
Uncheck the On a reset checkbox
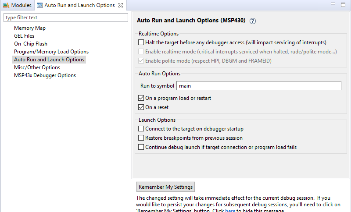click(141, 107)
